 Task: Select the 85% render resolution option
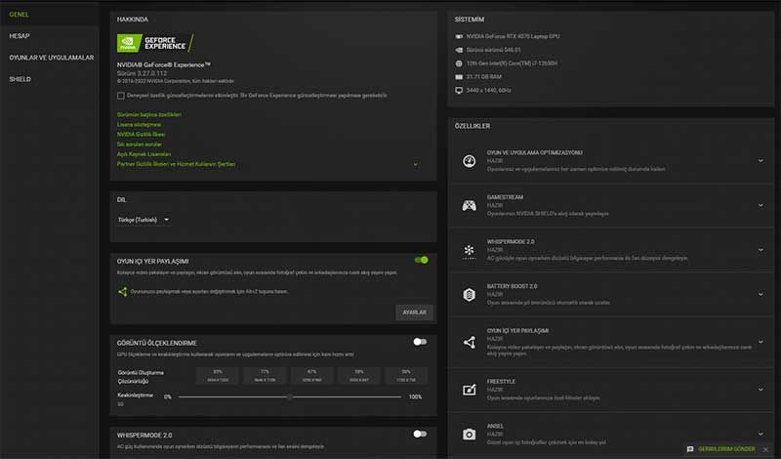tap(218, 376)
